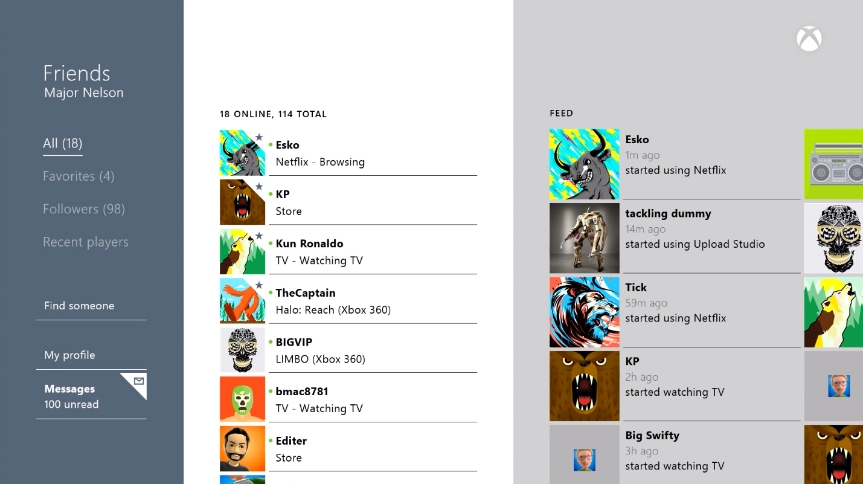Open Editer's bearded avatar picture
The width and height of the screenshot is (863, 484).
point(242,449)
